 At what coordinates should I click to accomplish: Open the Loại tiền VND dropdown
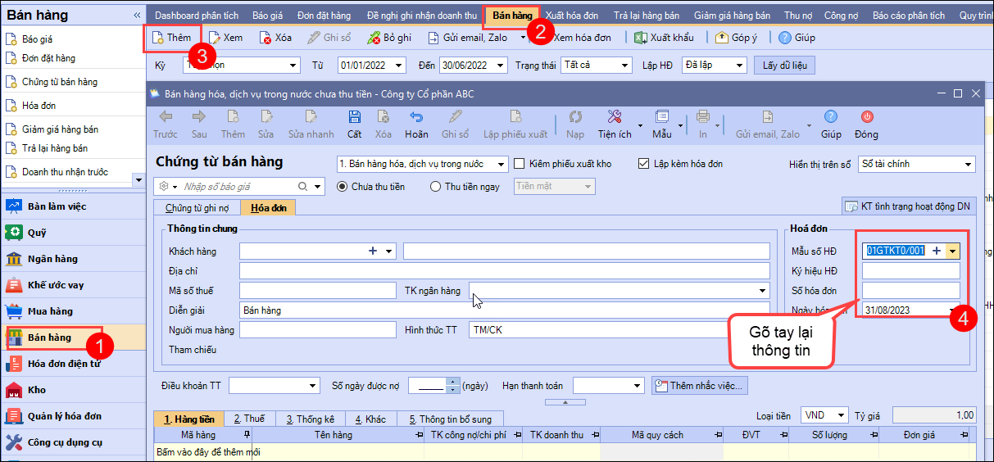841,415
